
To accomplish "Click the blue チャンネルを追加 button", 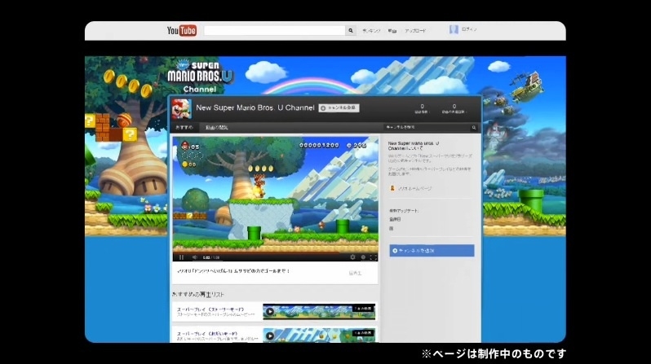I will (432, 251).
